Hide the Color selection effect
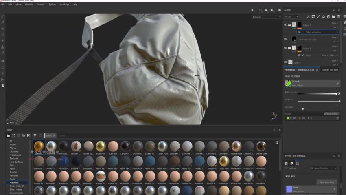Viewport: 346px width, 195px height. click(x=299, y=32)
